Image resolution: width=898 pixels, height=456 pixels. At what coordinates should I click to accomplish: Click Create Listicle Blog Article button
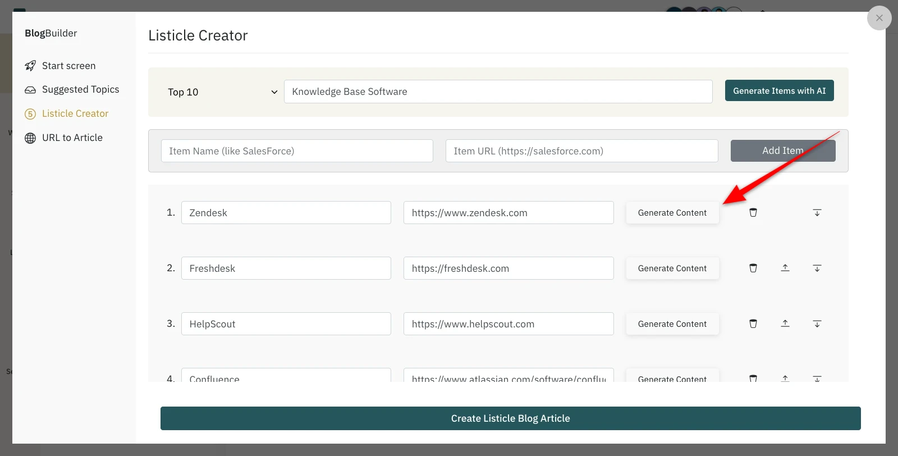tap(511, 418)
